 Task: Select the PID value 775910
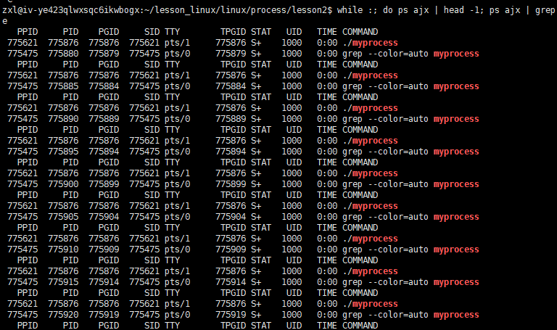63,249
